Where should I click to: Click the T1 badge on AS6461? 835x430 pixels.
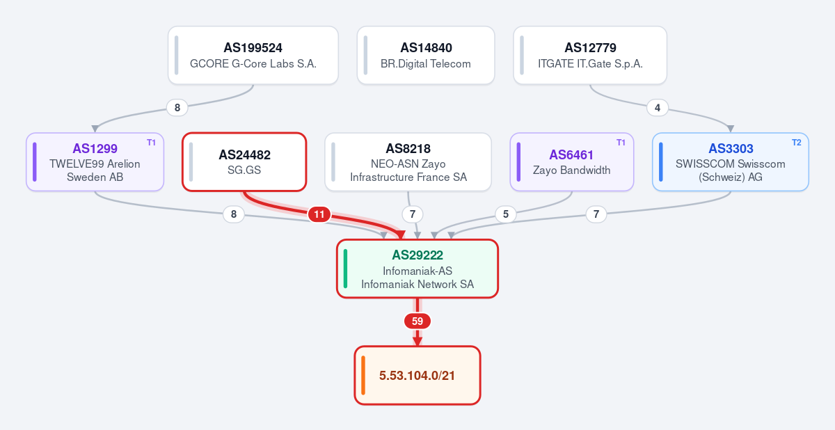pyautogui.click(x=621, y=143)
